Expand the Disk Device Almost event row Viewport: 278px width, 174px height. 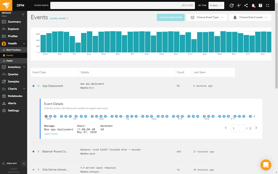point(38,170)
